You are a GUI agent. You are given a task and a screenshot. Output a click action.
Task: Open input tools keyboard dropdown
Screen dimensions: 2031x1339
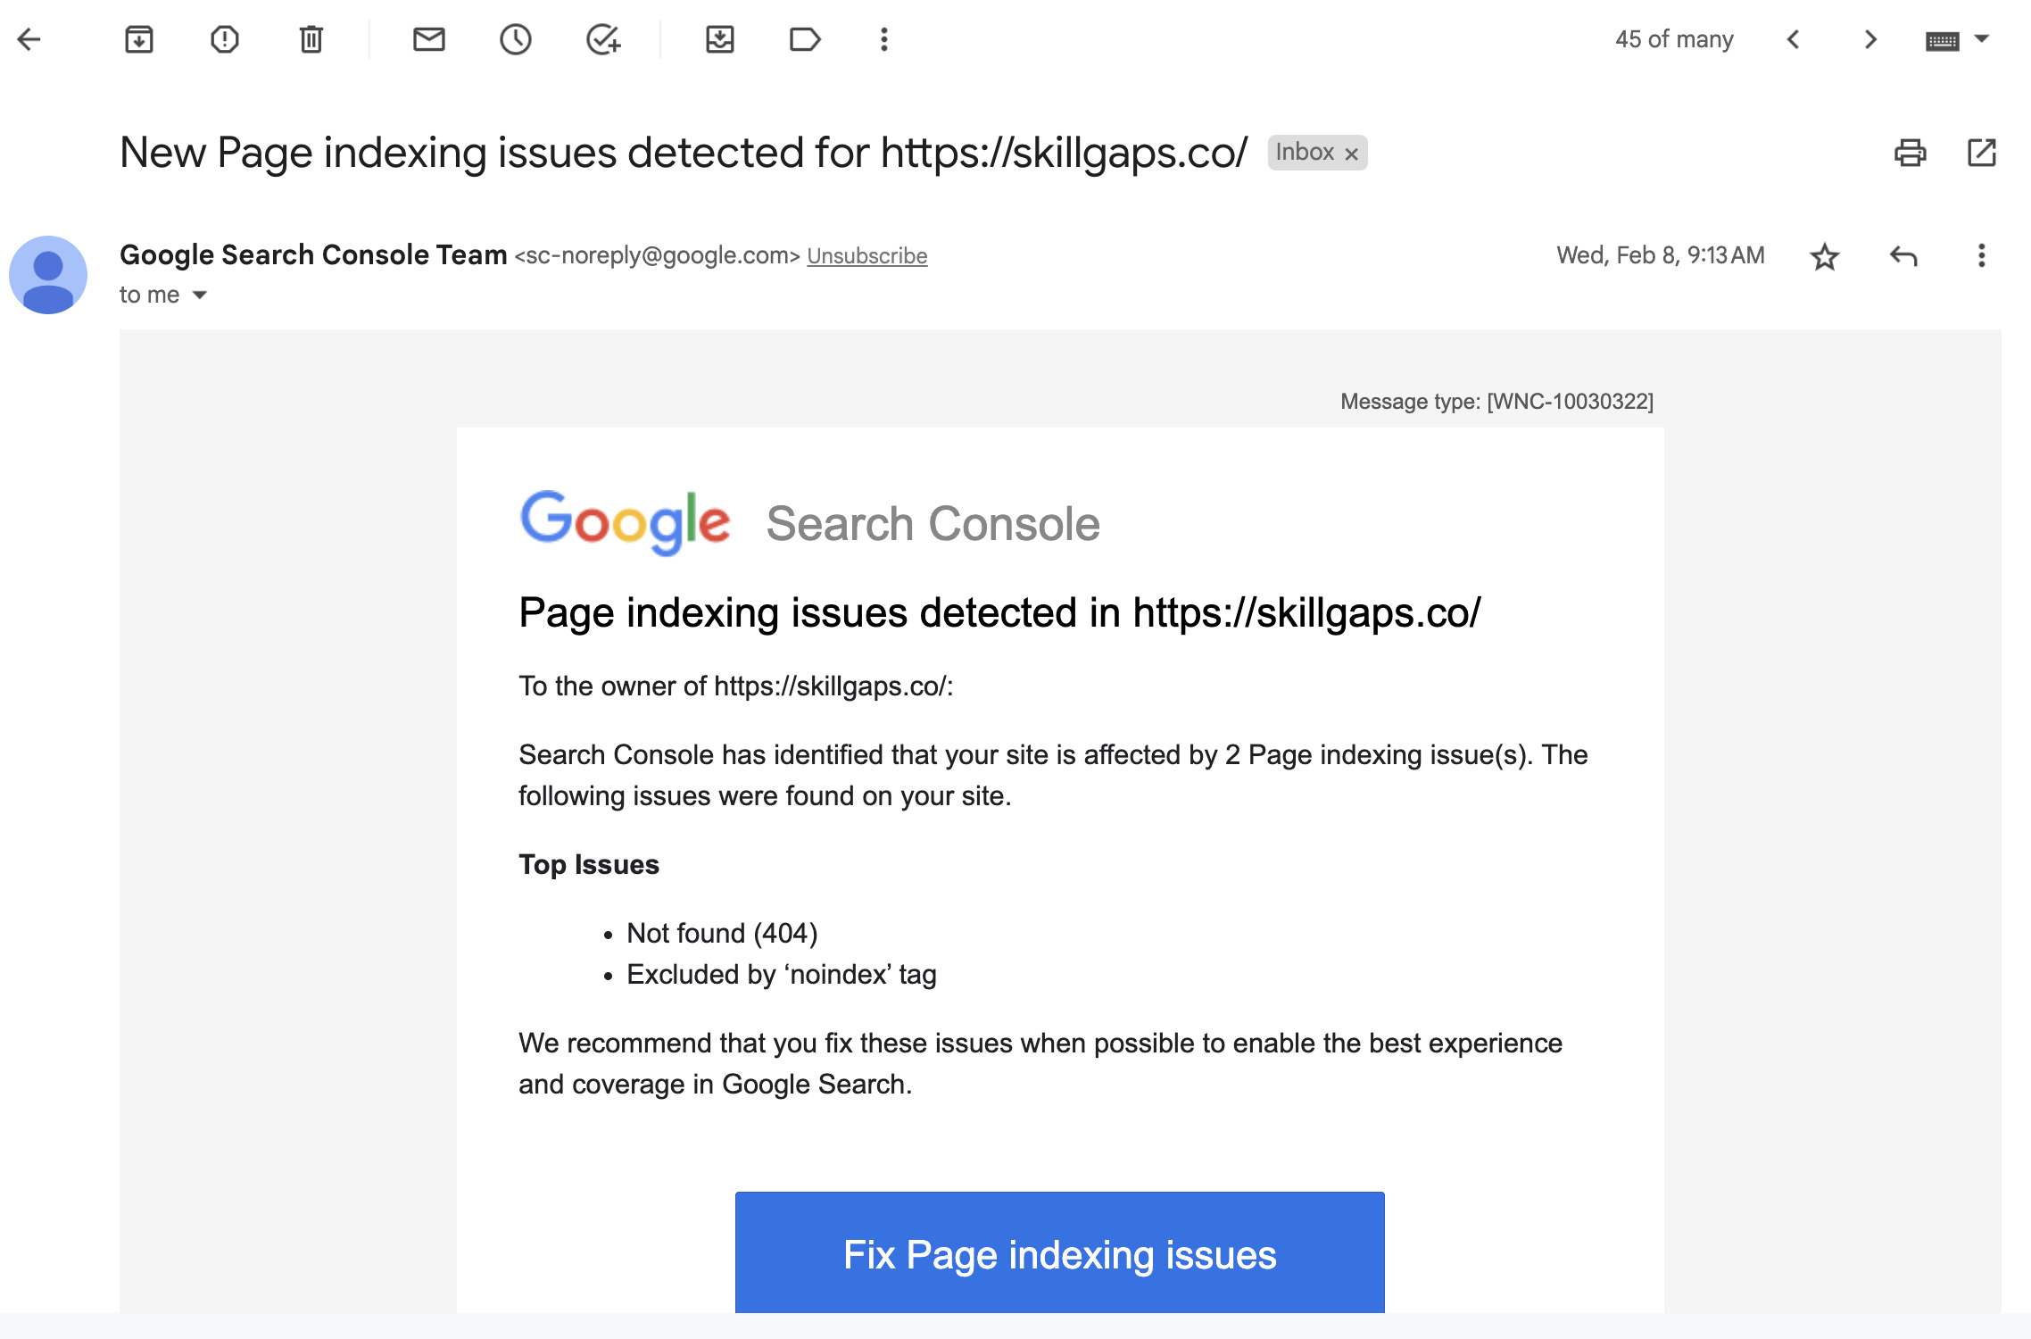pyautogui.click(x=1982, y=39)
